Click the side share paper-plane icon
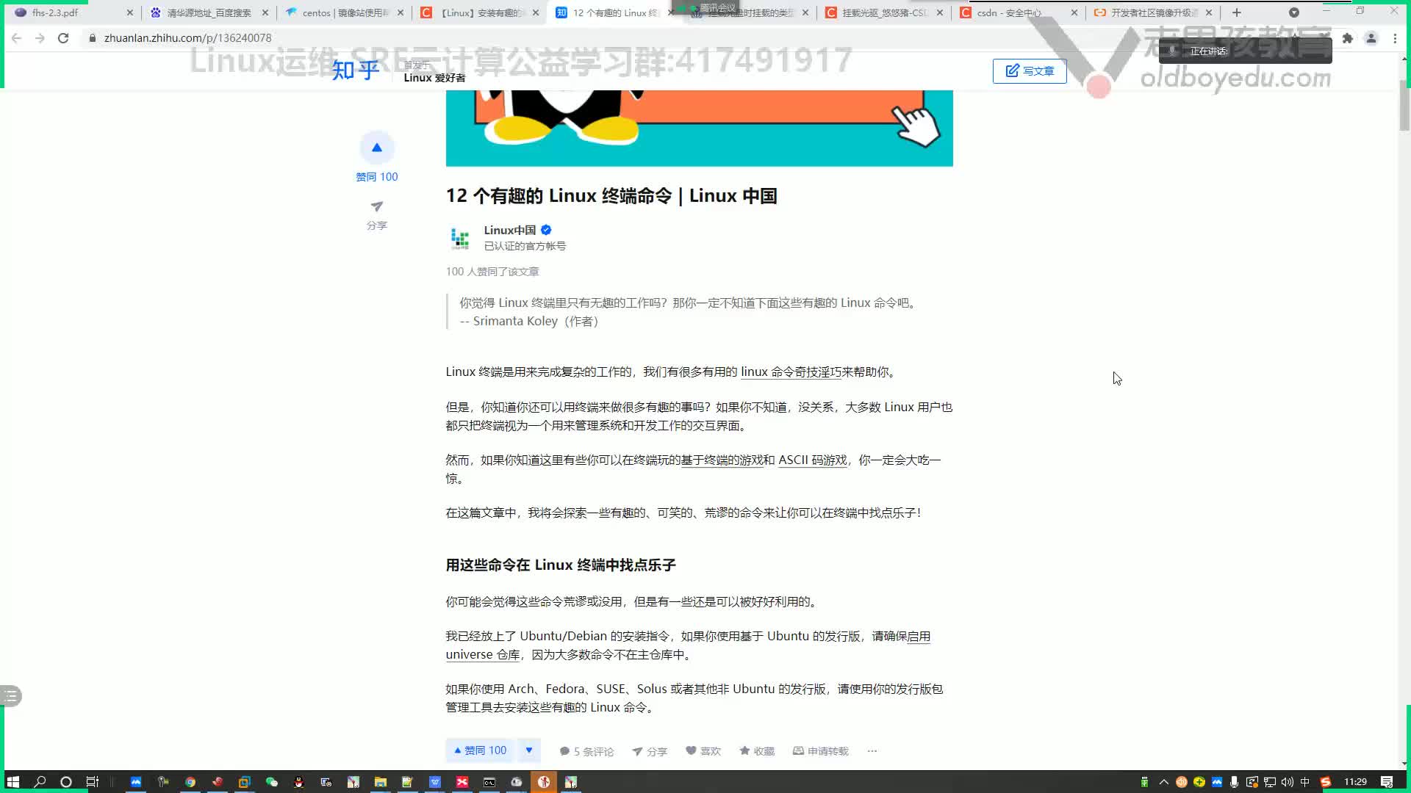Viewport: 1411px width, 793px height. (377, 206)
